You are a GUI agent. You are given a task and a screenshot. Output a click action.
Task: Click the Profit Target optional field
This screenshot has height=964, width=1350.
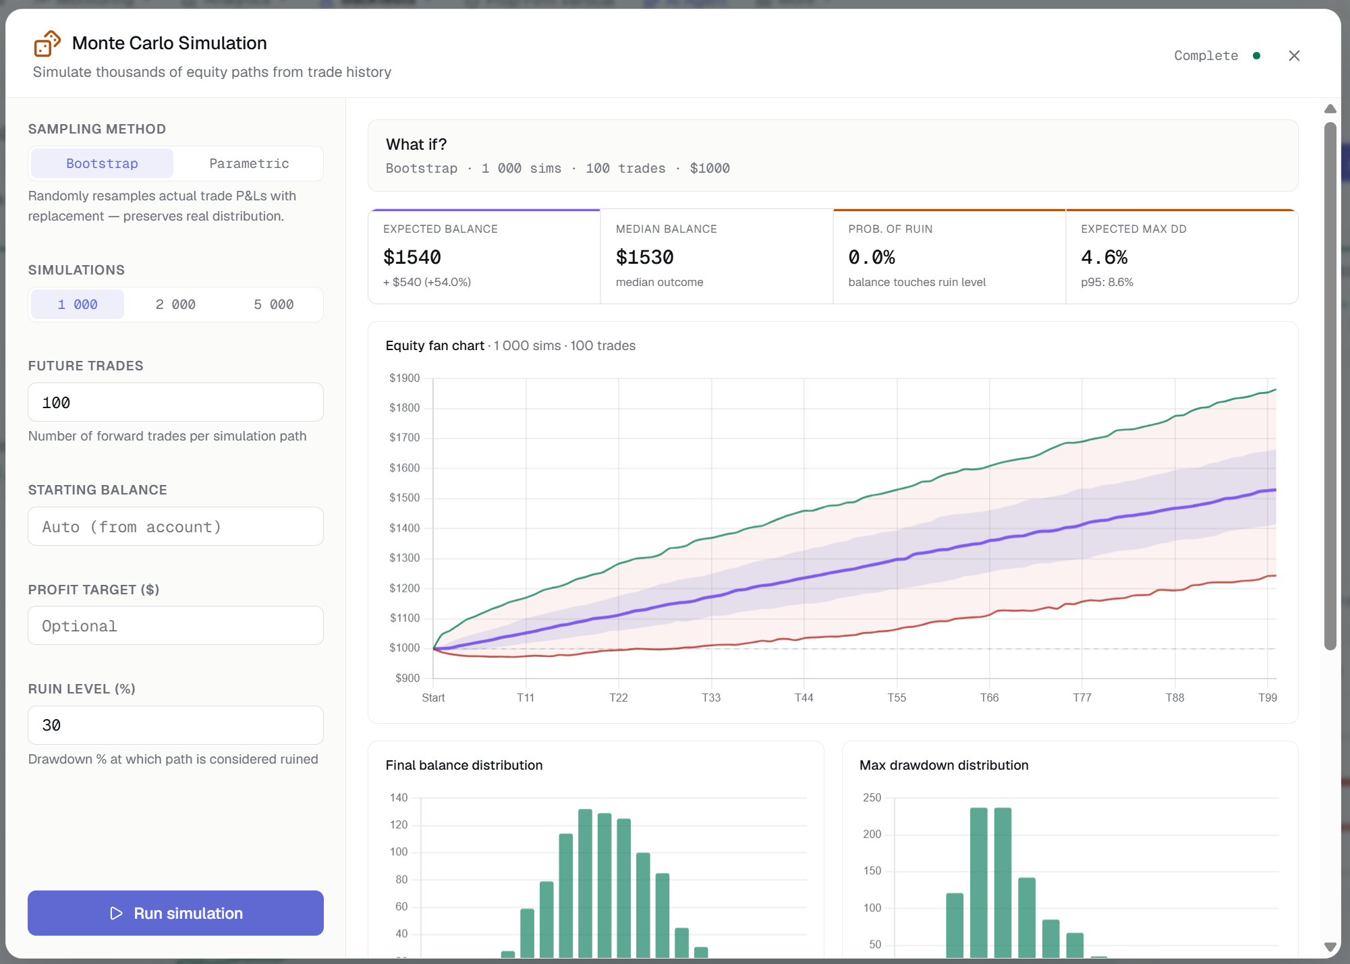(175, 625)
